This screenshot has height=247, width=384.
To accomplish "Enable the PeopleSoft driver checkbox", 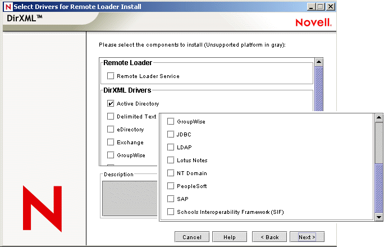I will tap(171, 186).
